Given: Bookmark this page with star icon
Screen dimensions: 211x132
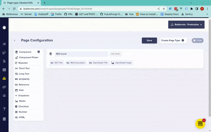Looking at the screenshot, I should (164, 9).
